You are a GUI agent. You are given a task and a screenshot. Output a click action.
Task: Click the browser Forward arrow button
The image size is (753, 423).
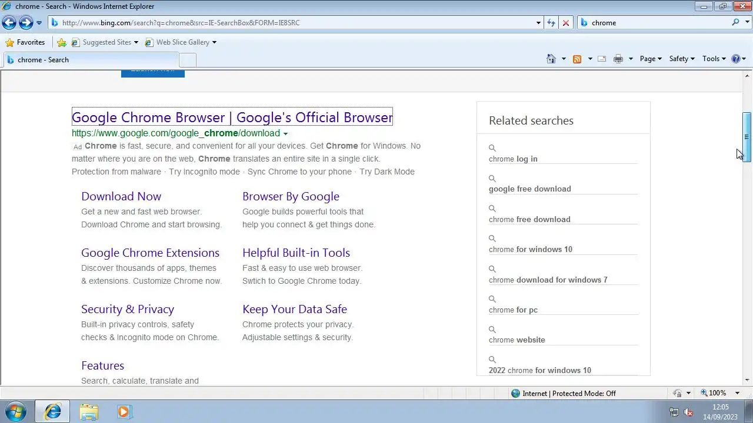click(26, 22)
